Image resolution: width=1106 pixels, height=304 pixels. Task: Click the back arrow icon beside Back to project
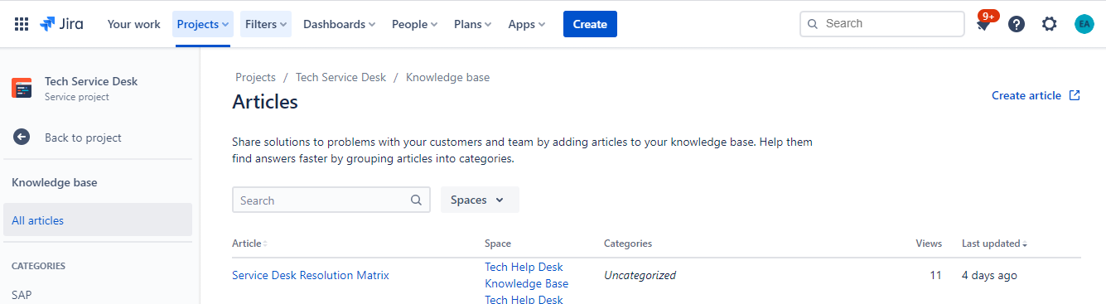[22, 138]
